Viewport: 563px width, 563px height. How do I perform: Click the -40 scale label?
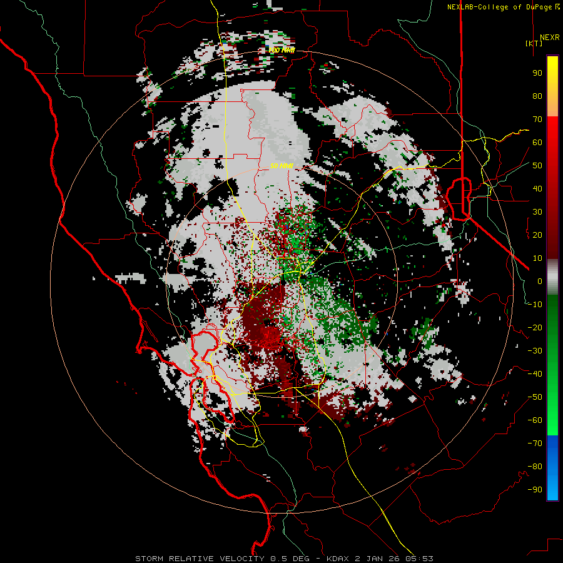coord(535,374)
